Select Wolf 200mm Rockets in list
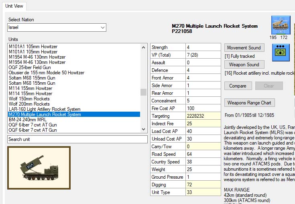The height and width of the screenshot is (204, 295). pyautogui.click(x=74, y=104)
